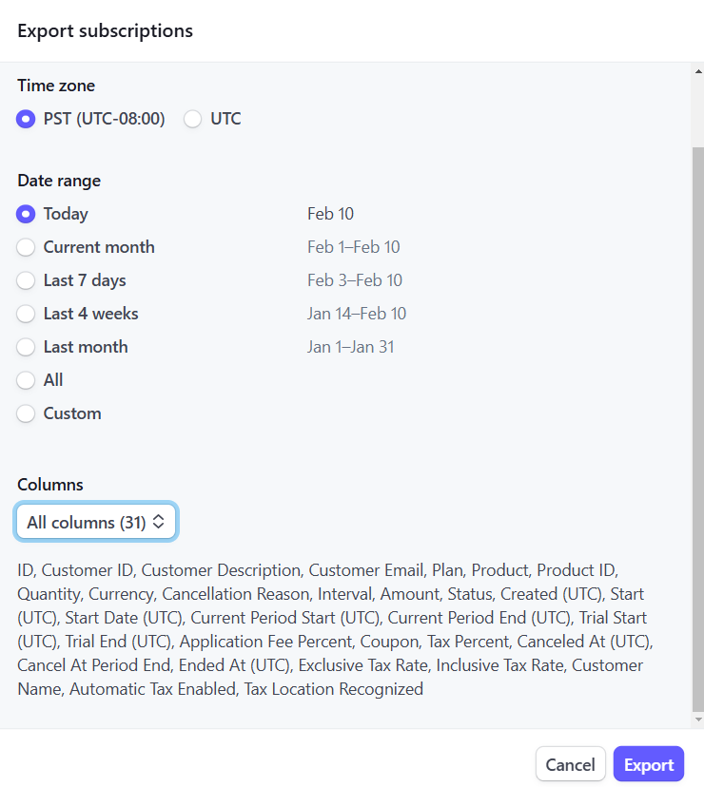Open the All columns (31) dropdown
Screen dimensions: 704x787
(95, 522)
